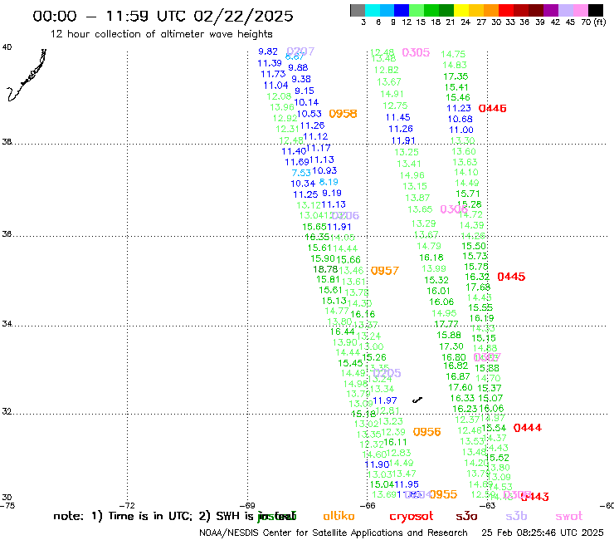Image resolution: width=614 pixels, height=540 pixels.
Task: Click the lavender s3b track label 0207
Action: tap(300, 52)
